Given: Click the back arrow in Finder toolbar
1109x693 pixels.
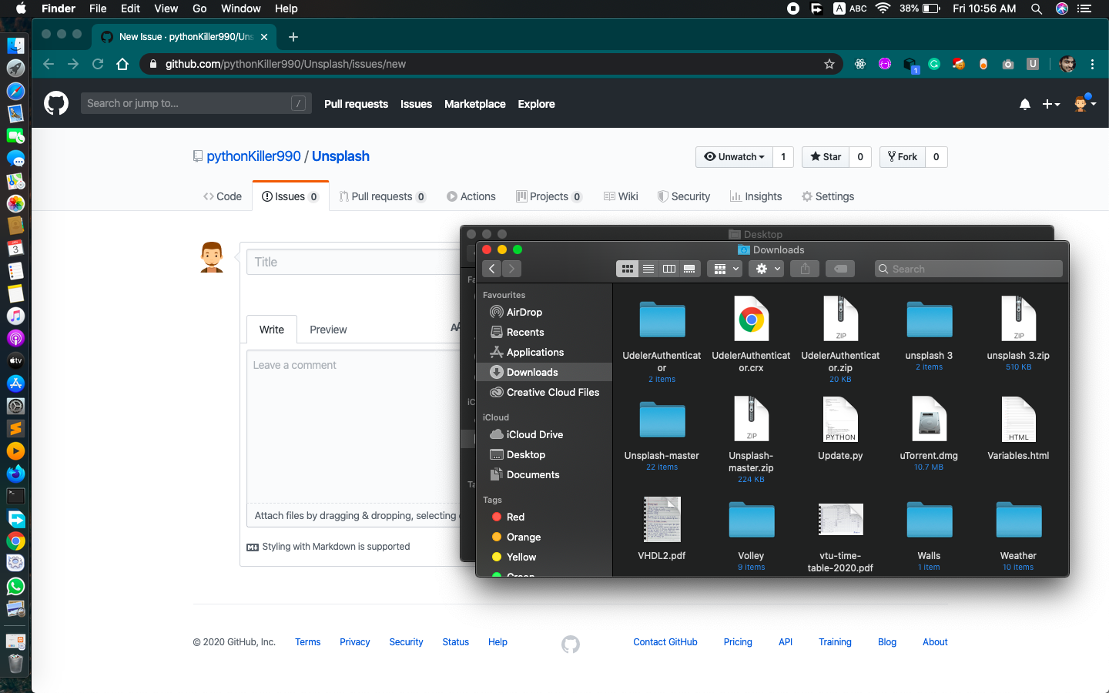Looking at the screenshot, I should click(x=491, y=269).
